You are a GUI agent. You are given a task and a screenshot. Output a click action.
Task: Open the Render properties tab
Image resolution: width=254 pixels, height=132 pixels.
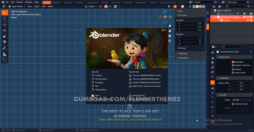[213, 58]
